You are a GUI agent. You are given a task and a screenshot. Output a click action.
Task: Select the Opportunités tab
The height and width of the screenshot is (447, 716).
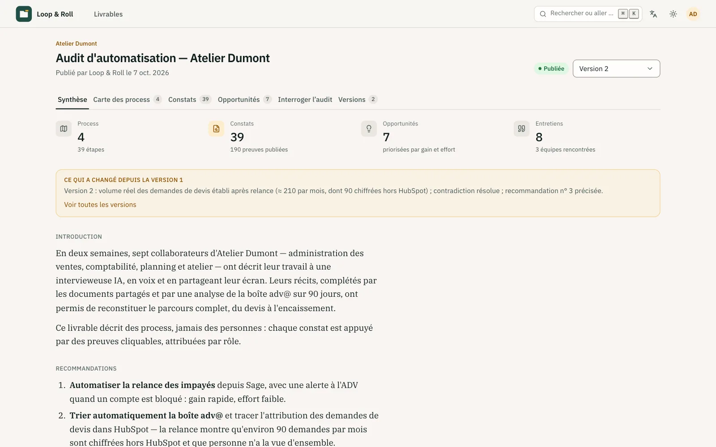[x=244, y=99]
